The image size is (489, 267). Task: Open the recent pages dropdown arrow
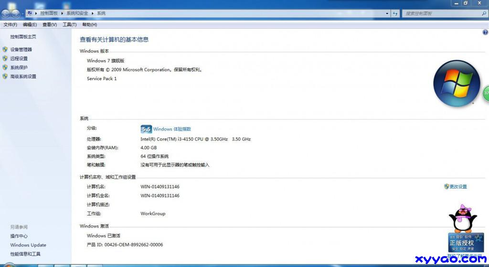pos(22,14)
